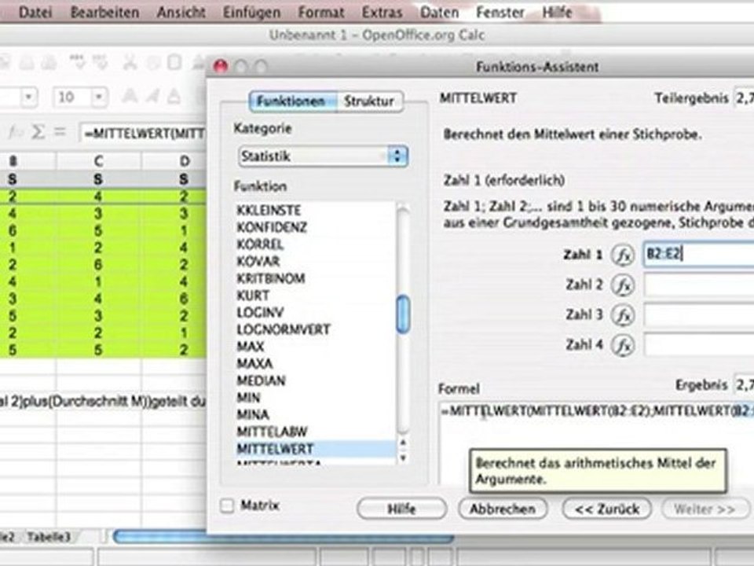Select MITTELWERT in function list
This screenshot has height=566, width=754.
[315, 449]
